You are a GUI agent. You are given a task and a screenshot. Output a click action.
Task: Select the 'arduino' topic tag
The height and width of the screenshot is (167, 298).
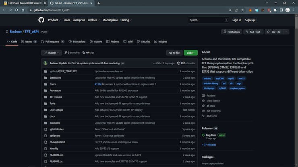(x=207, y=79)
